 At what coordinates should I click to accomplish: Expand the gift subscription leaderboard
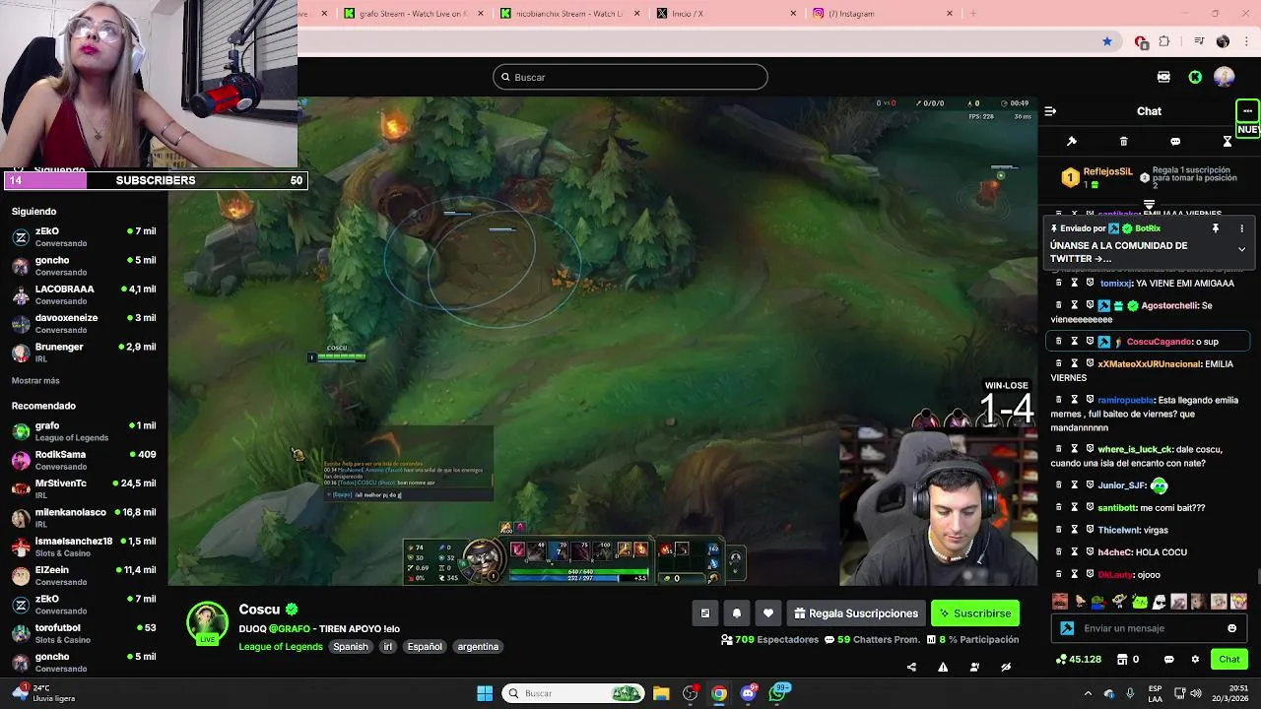[x=1149, y=204]
